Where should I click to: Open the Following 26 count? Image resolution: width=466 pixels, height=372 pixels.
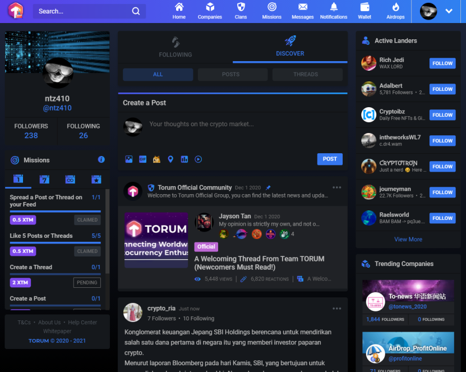(83, 131)
